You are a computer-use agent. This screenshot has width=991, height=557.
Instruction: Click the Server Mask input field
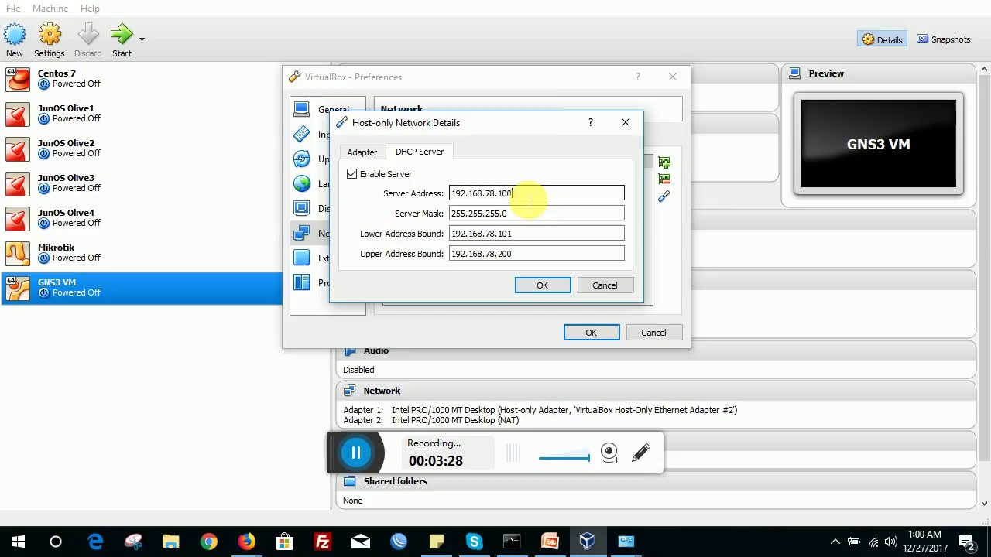click(x=537, y=214)
